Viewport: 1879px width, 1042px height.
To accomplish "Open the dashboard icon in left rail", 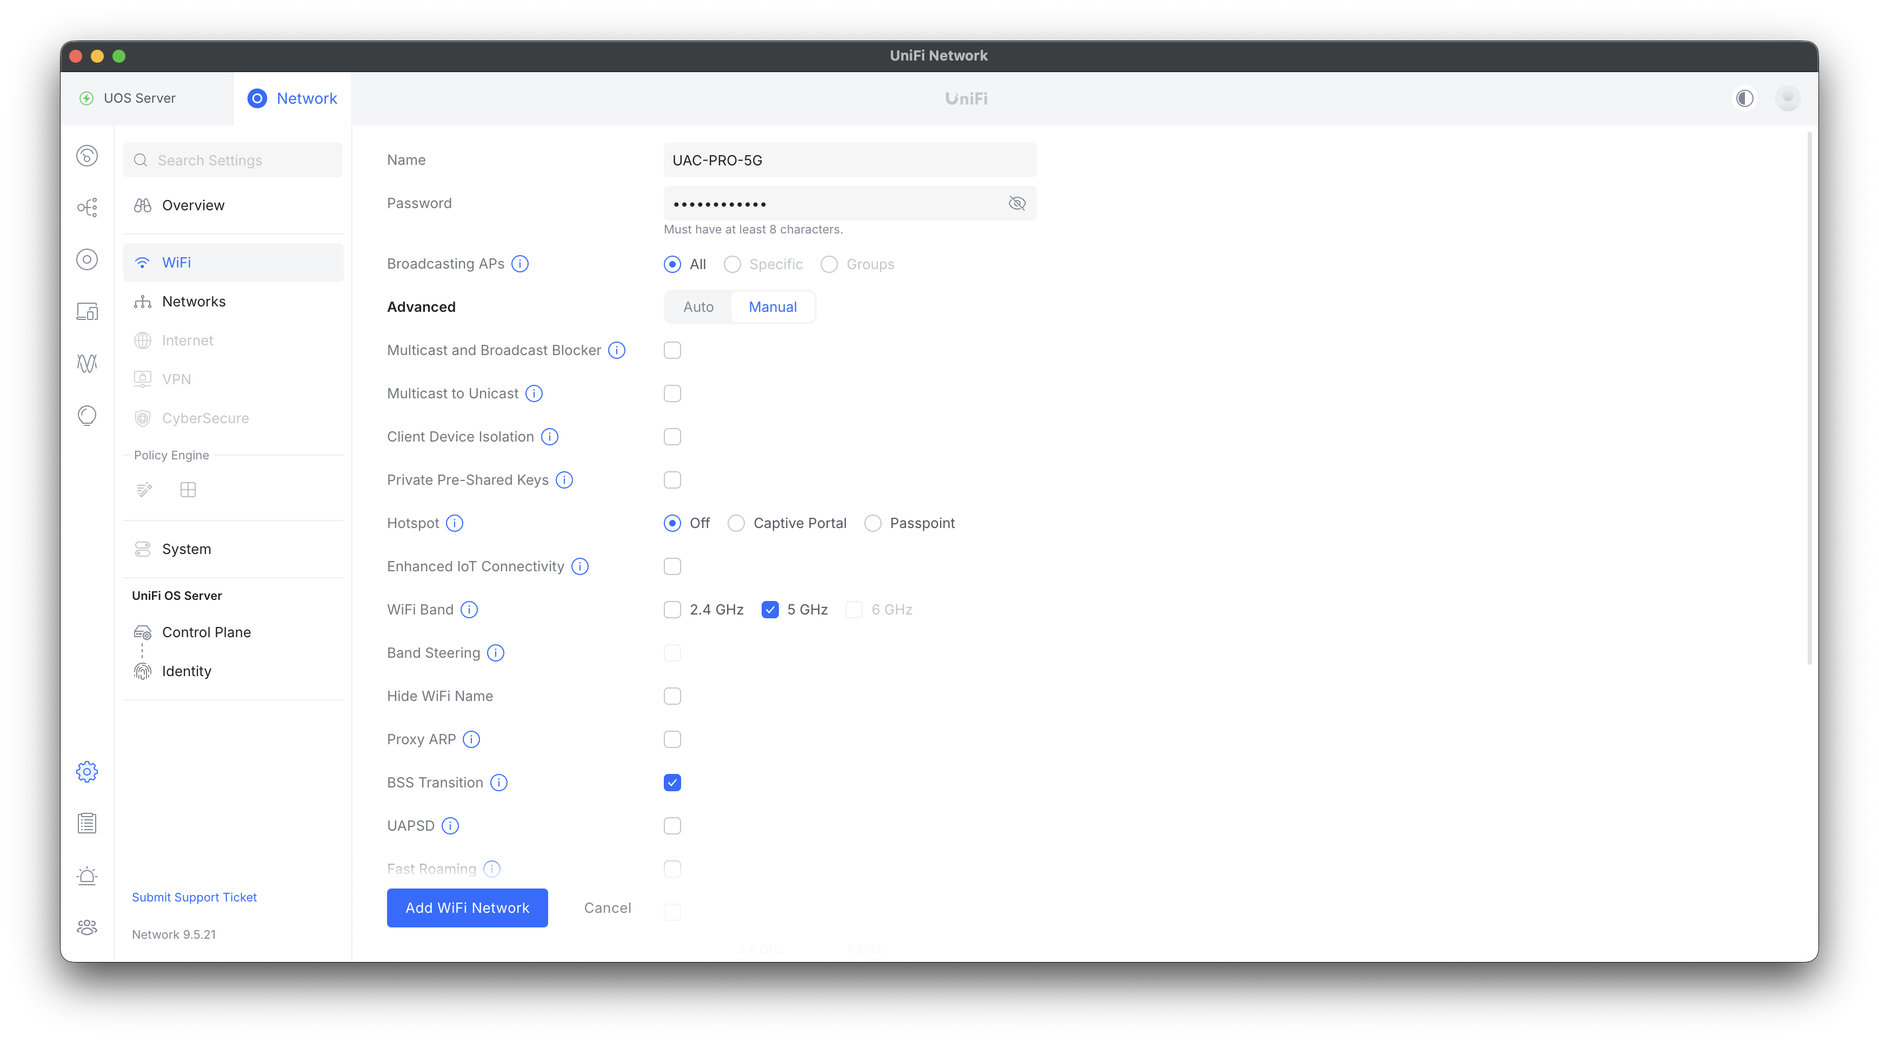I will coord(87,156).
